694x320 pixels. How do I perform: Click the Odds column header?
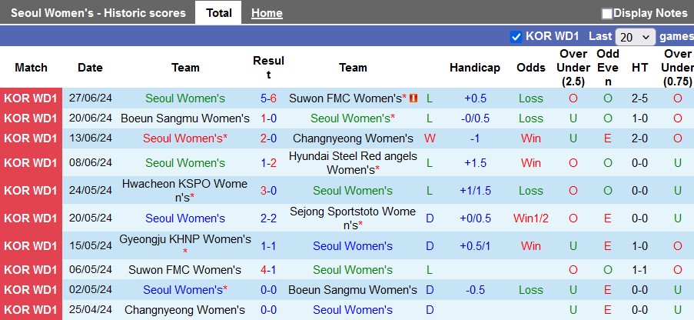point(530,68)
